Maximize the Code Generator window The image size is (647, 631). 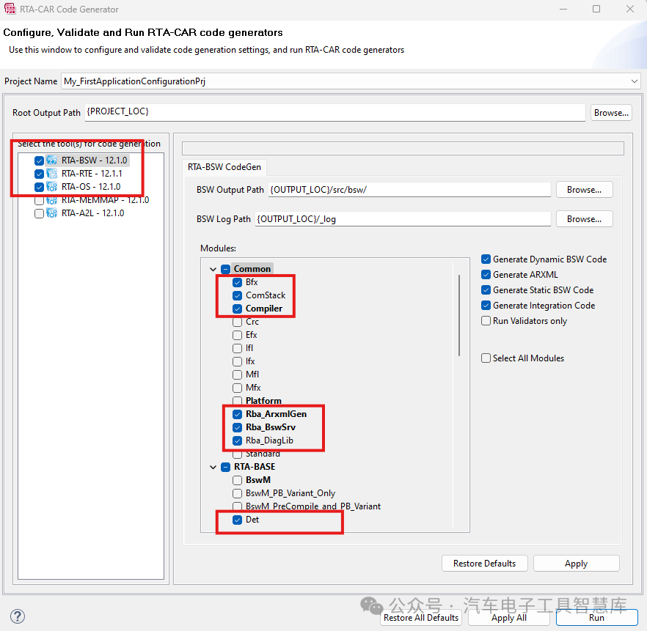pos(596,9)
